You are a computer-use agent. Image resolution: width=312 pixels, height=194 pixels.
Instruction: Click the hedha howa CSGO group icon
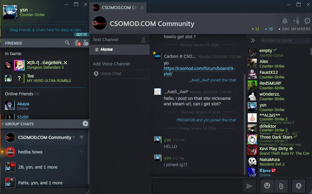click(x=10, y=152)
